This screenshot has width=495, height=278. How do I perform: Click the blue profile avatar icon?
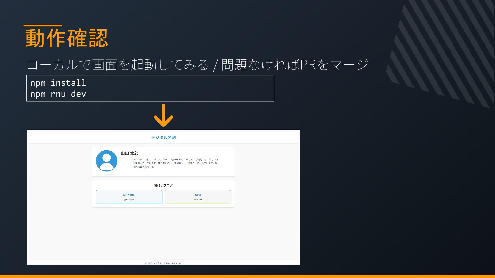[x=106, y=161]
